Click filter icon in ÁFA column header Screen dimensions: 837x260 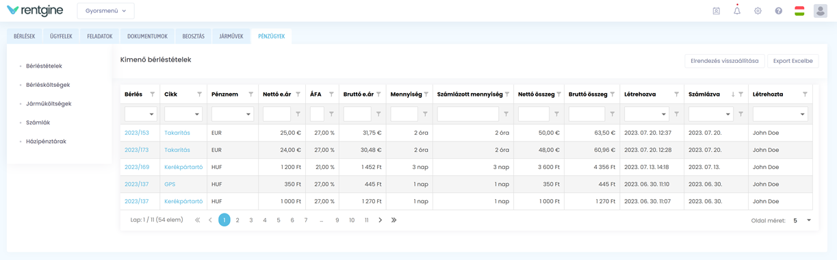tap(331, 94)
